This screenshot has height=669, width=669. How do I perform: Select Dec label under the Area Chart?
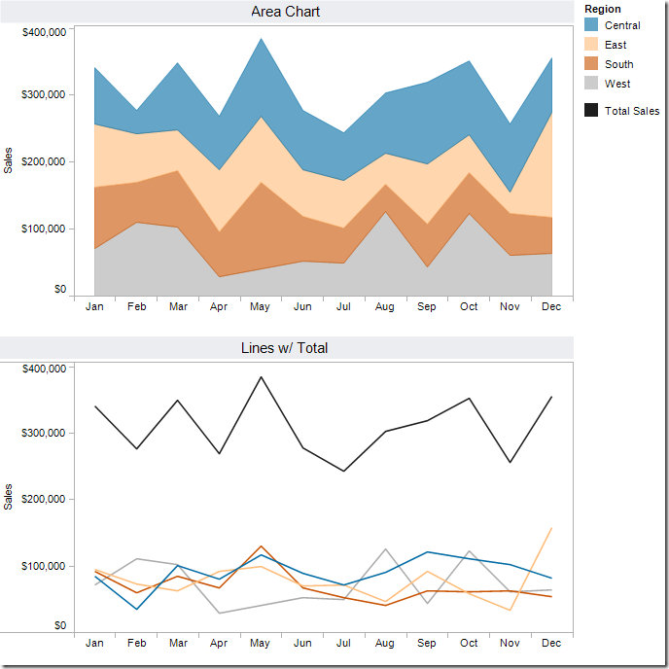point(551,306)
